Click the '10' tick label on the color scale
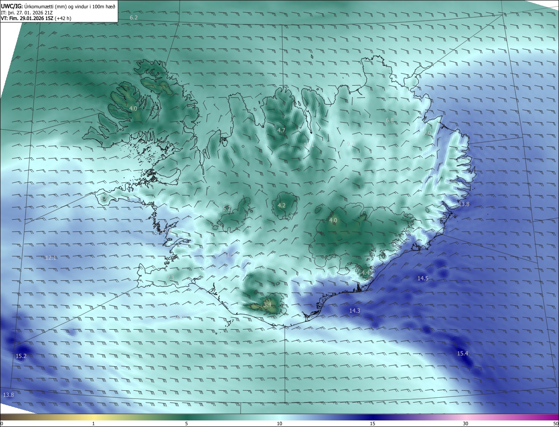Image resolution: width=559 pixels, height=427 pixels. 279,424
